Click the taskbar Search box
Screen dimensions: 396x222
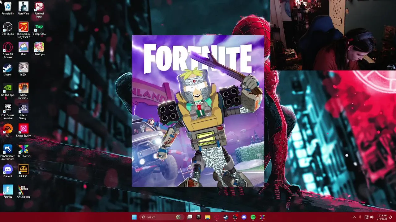(x=162, y=217)
